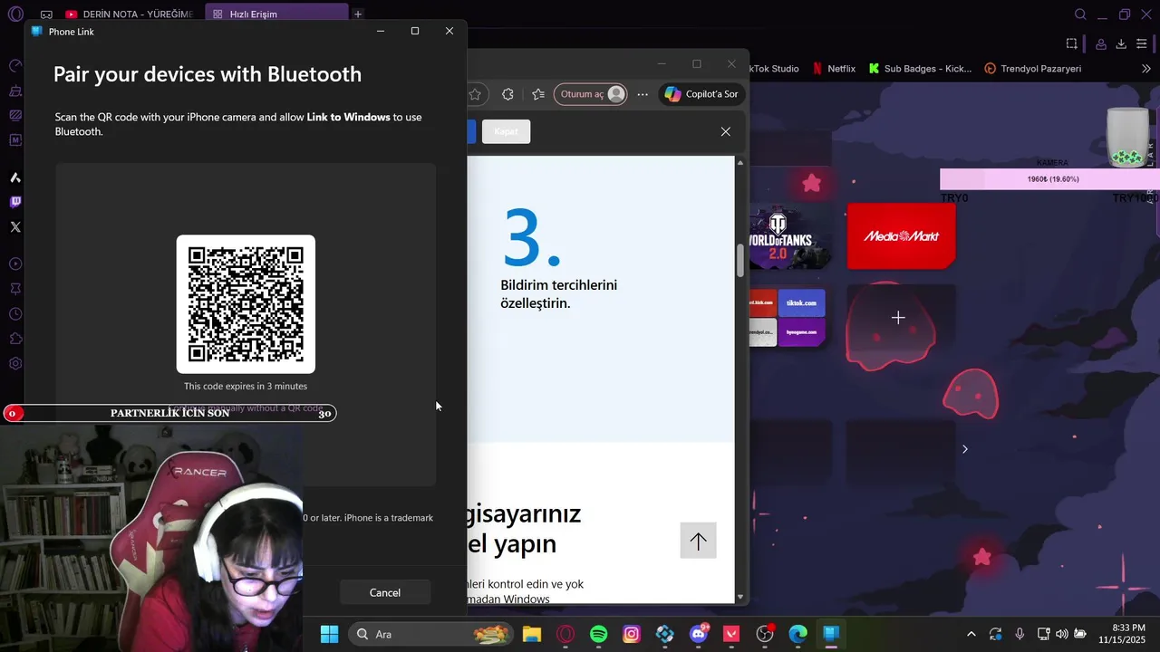Open Spotify from the taskbar
The image size is (1160, 652).
click(599, 634)
